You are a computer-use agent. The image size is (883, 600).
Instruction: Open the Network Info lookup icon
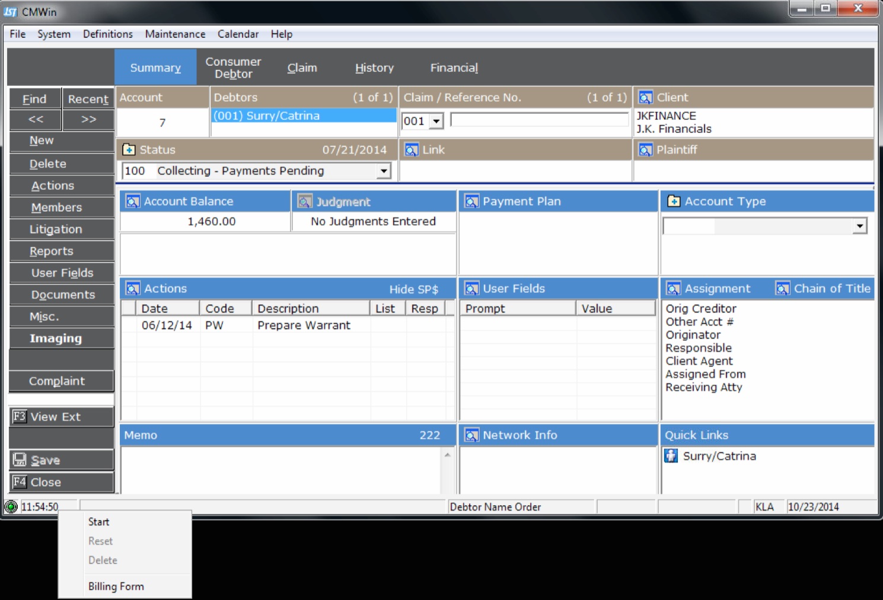pos(471,435)
